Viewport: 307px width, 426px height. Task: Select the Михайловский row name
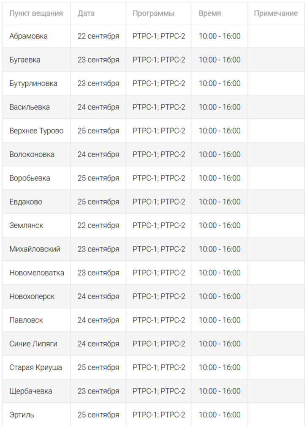(35, 249)
